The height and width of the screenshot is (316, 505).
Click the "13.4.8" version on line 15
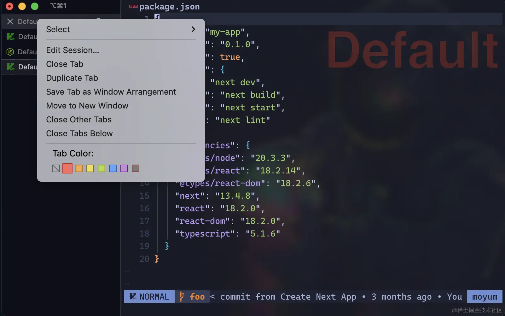(235, 196)
